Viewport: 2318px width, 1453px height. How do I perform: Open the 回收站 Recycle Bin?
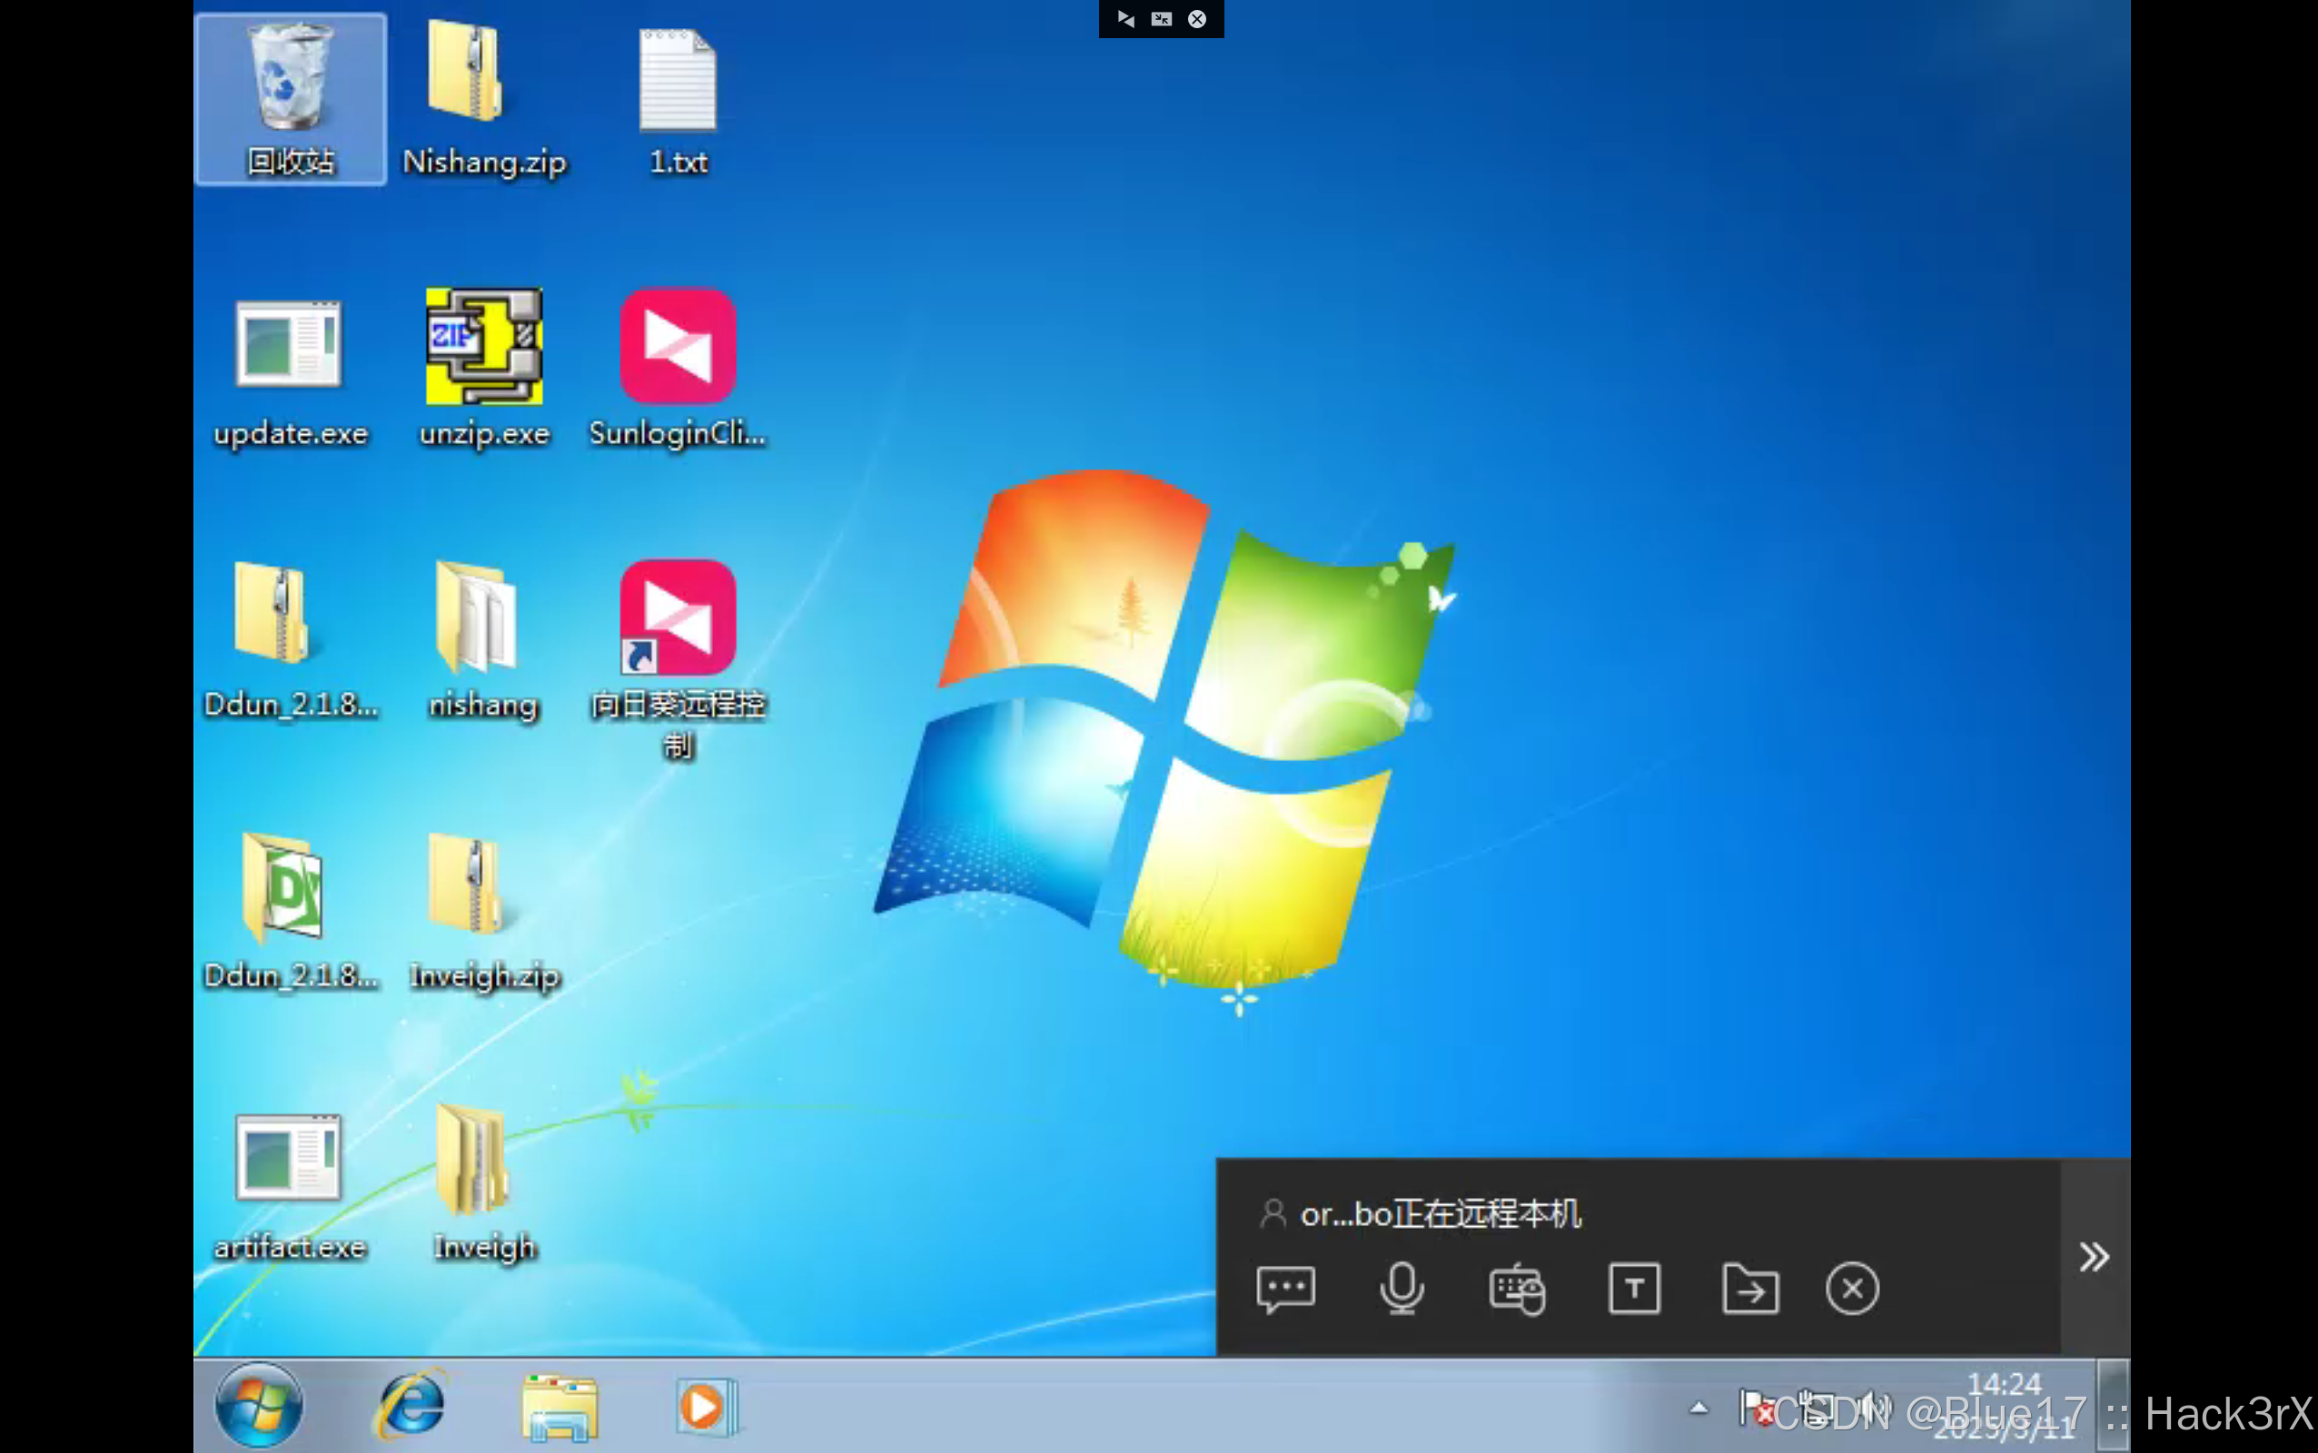point(289,86)
